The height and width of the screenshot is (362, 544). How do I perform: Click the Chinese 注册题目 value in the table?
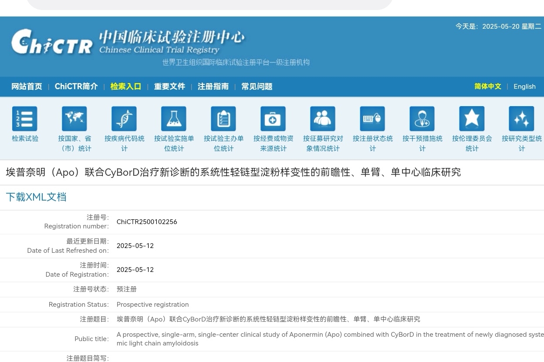coord(268,319)
